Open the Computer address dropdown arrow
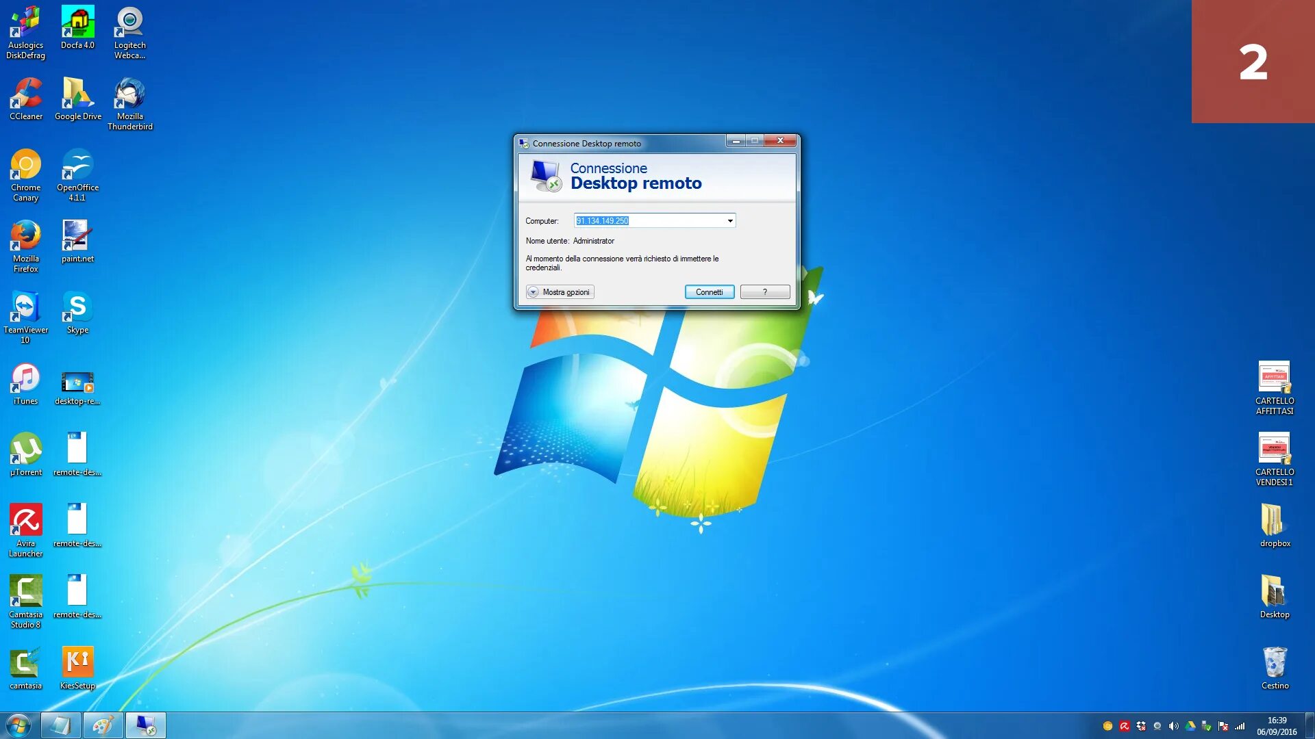This screenshot has height=739, width=1315. coord(730,221)
